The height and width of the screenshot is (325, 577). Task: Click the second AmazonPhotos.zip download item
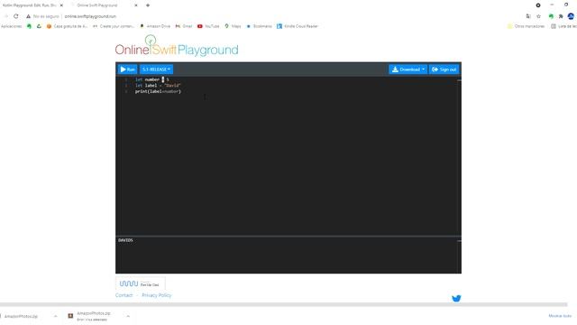89,316
